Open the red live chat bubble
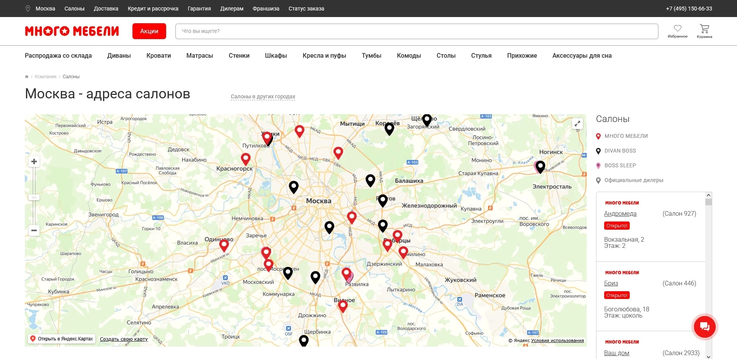This screenshot has width=737, height=359. 704,327
